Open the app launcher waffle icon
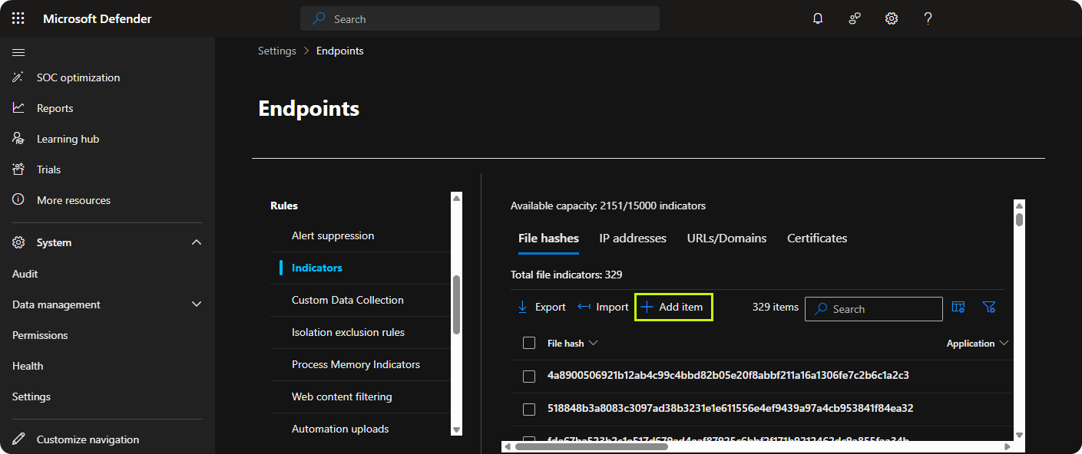This screenshot has width=1082, height=454. click(x=18, y=18)
